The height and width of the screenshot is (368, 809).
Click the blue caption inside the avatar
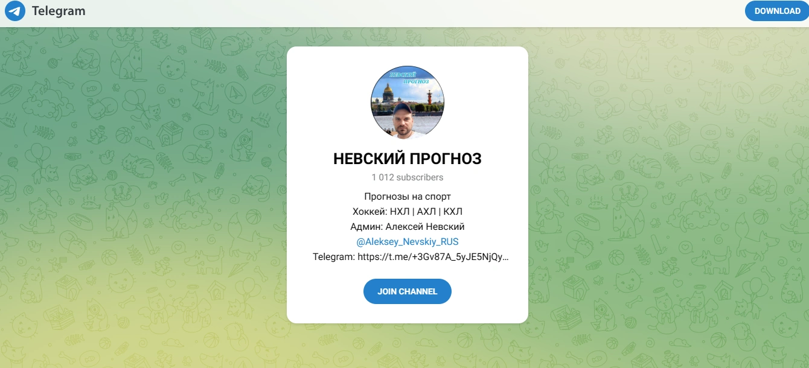coord(409,77)
